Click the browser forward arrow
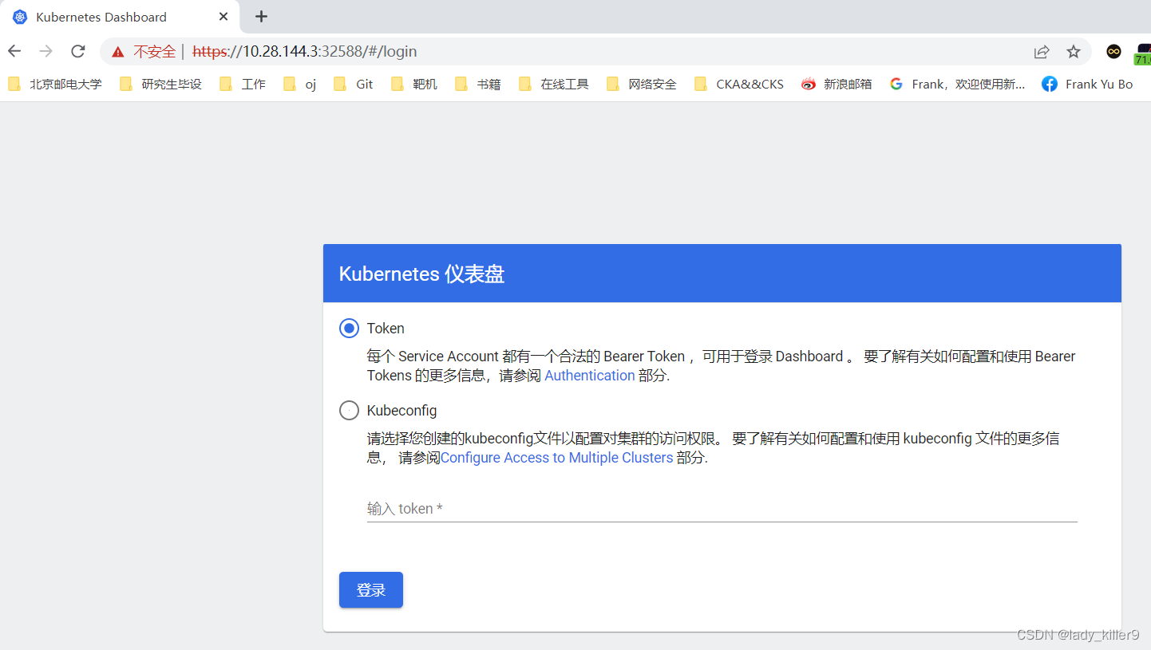 click(x=46, y=51)
